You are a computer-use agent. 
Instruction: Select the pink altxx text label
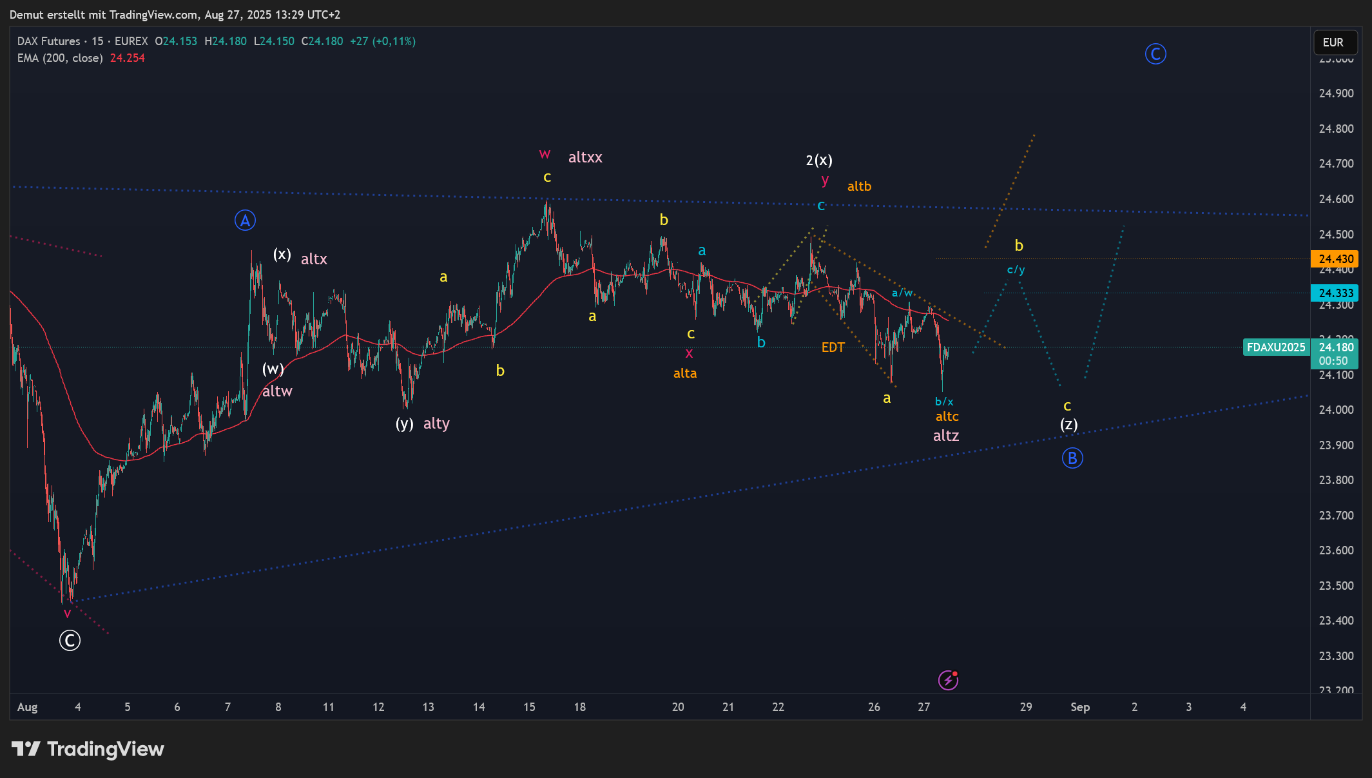[x=585, y=157]
